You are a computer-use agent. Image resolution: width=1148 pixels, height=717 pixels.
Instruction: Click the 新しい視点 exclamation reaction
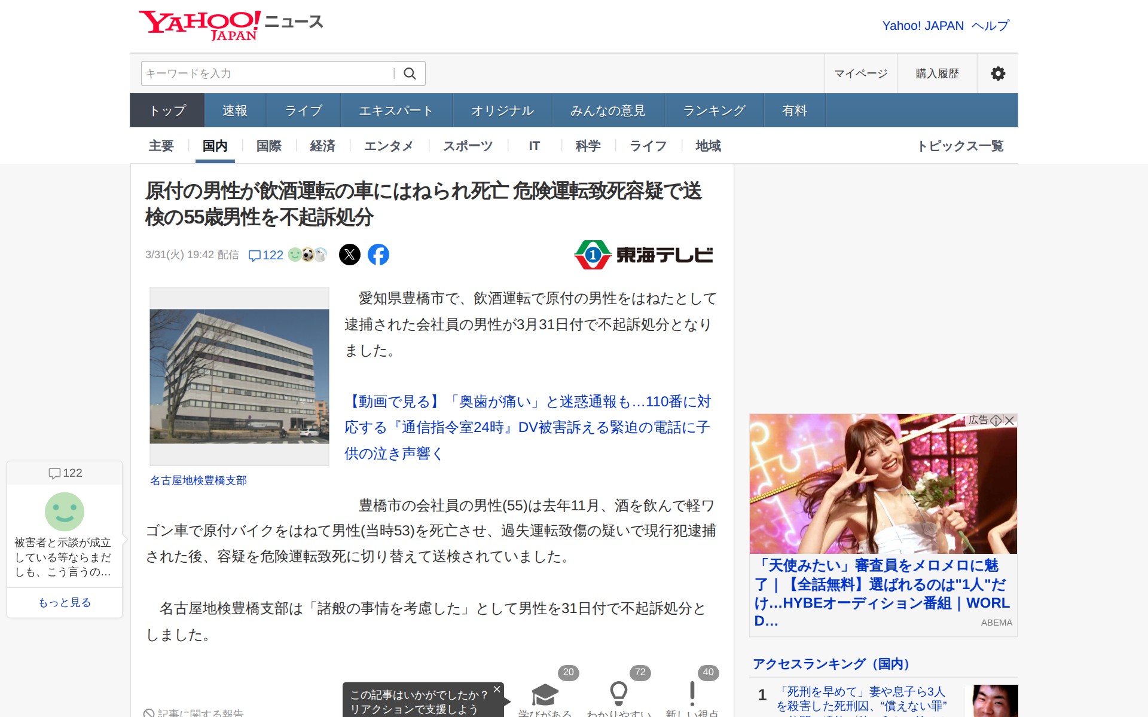(x=692, y=694)
